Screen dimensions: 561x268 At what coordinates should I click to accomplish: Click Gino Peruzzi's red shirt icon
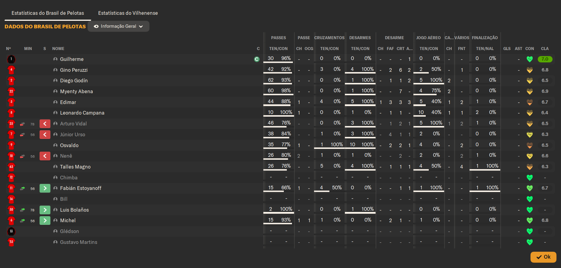pyautogui.click(x=11, y=70)
